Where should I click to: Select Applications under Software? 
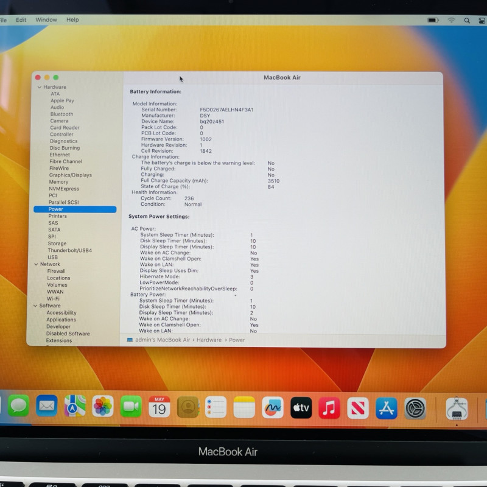coord(61,320)
